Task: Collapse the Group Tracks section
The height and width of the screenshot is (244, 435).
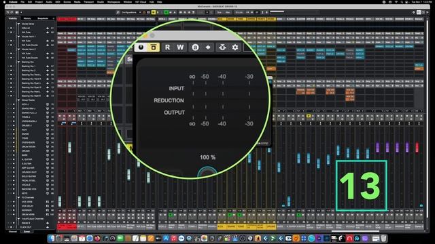Action: 19,100
